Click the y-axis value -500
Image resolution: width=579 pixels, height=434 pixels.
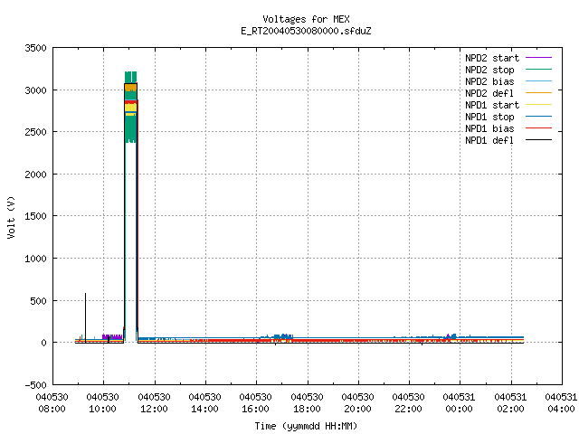(35, 385)
